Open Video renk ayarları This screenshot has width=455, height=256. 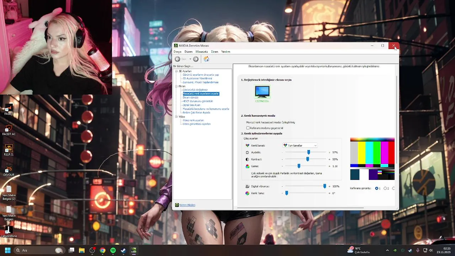pyautogui.click(x=193, y=120)
